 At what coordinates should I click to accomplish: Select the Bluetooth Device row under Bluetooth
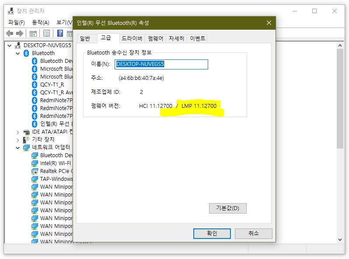click(x=52, y=61)
